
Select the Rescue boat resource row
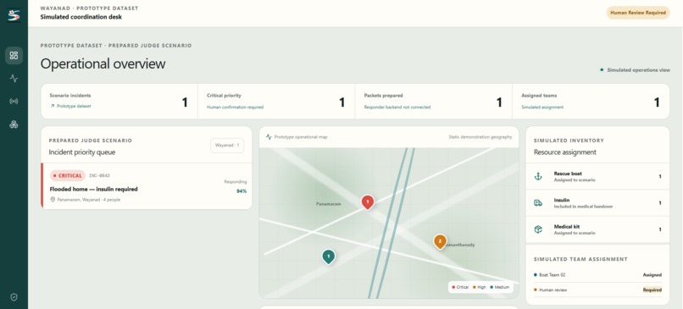pos(597,176)
